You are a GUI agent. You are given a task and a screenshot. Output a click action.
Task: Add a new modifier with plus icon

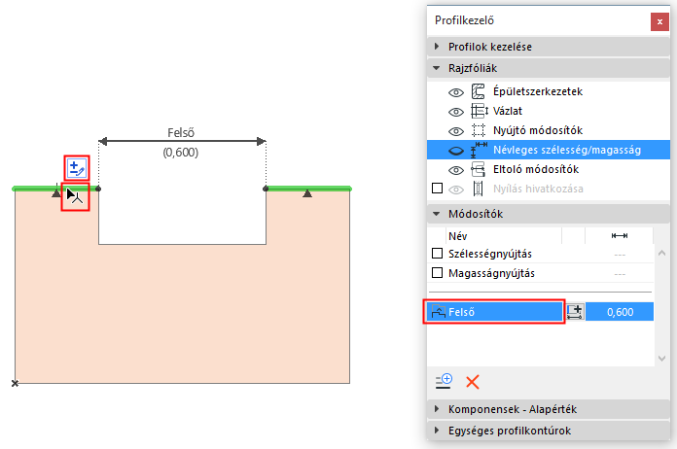[x=444, y=381]
